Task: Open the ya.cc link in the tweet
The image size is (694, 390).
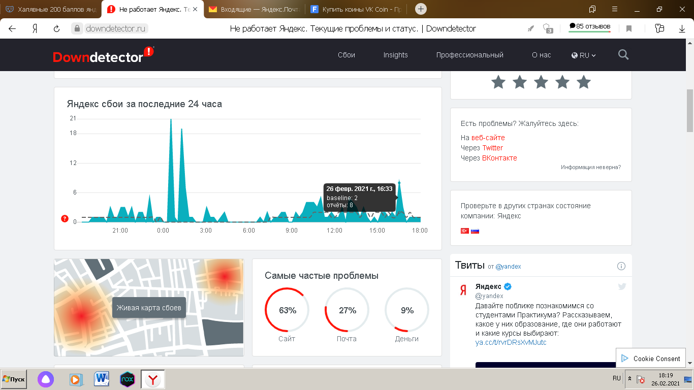Action: click(x=511, y=342)
